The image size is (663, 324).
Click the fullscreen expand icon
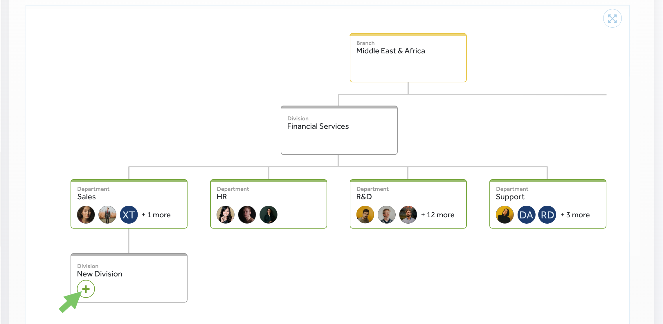tap(612, 19)
